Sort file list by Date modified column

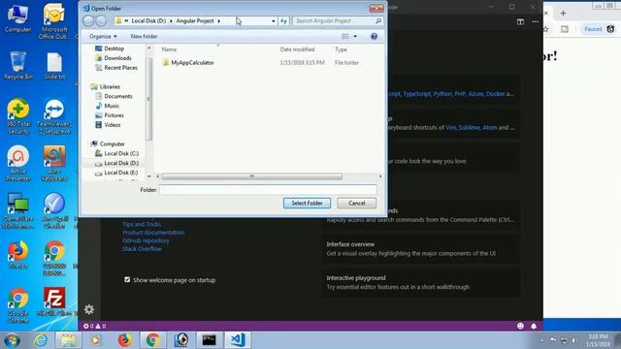(x=298, y=49)
